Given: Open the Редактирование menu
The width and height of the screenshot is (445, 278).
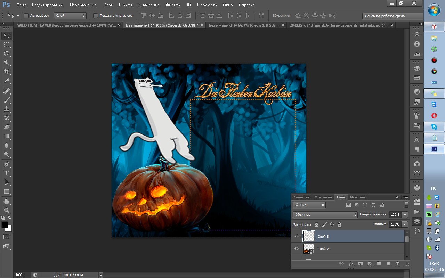Looking at the screenshot, I should [47, 5].
